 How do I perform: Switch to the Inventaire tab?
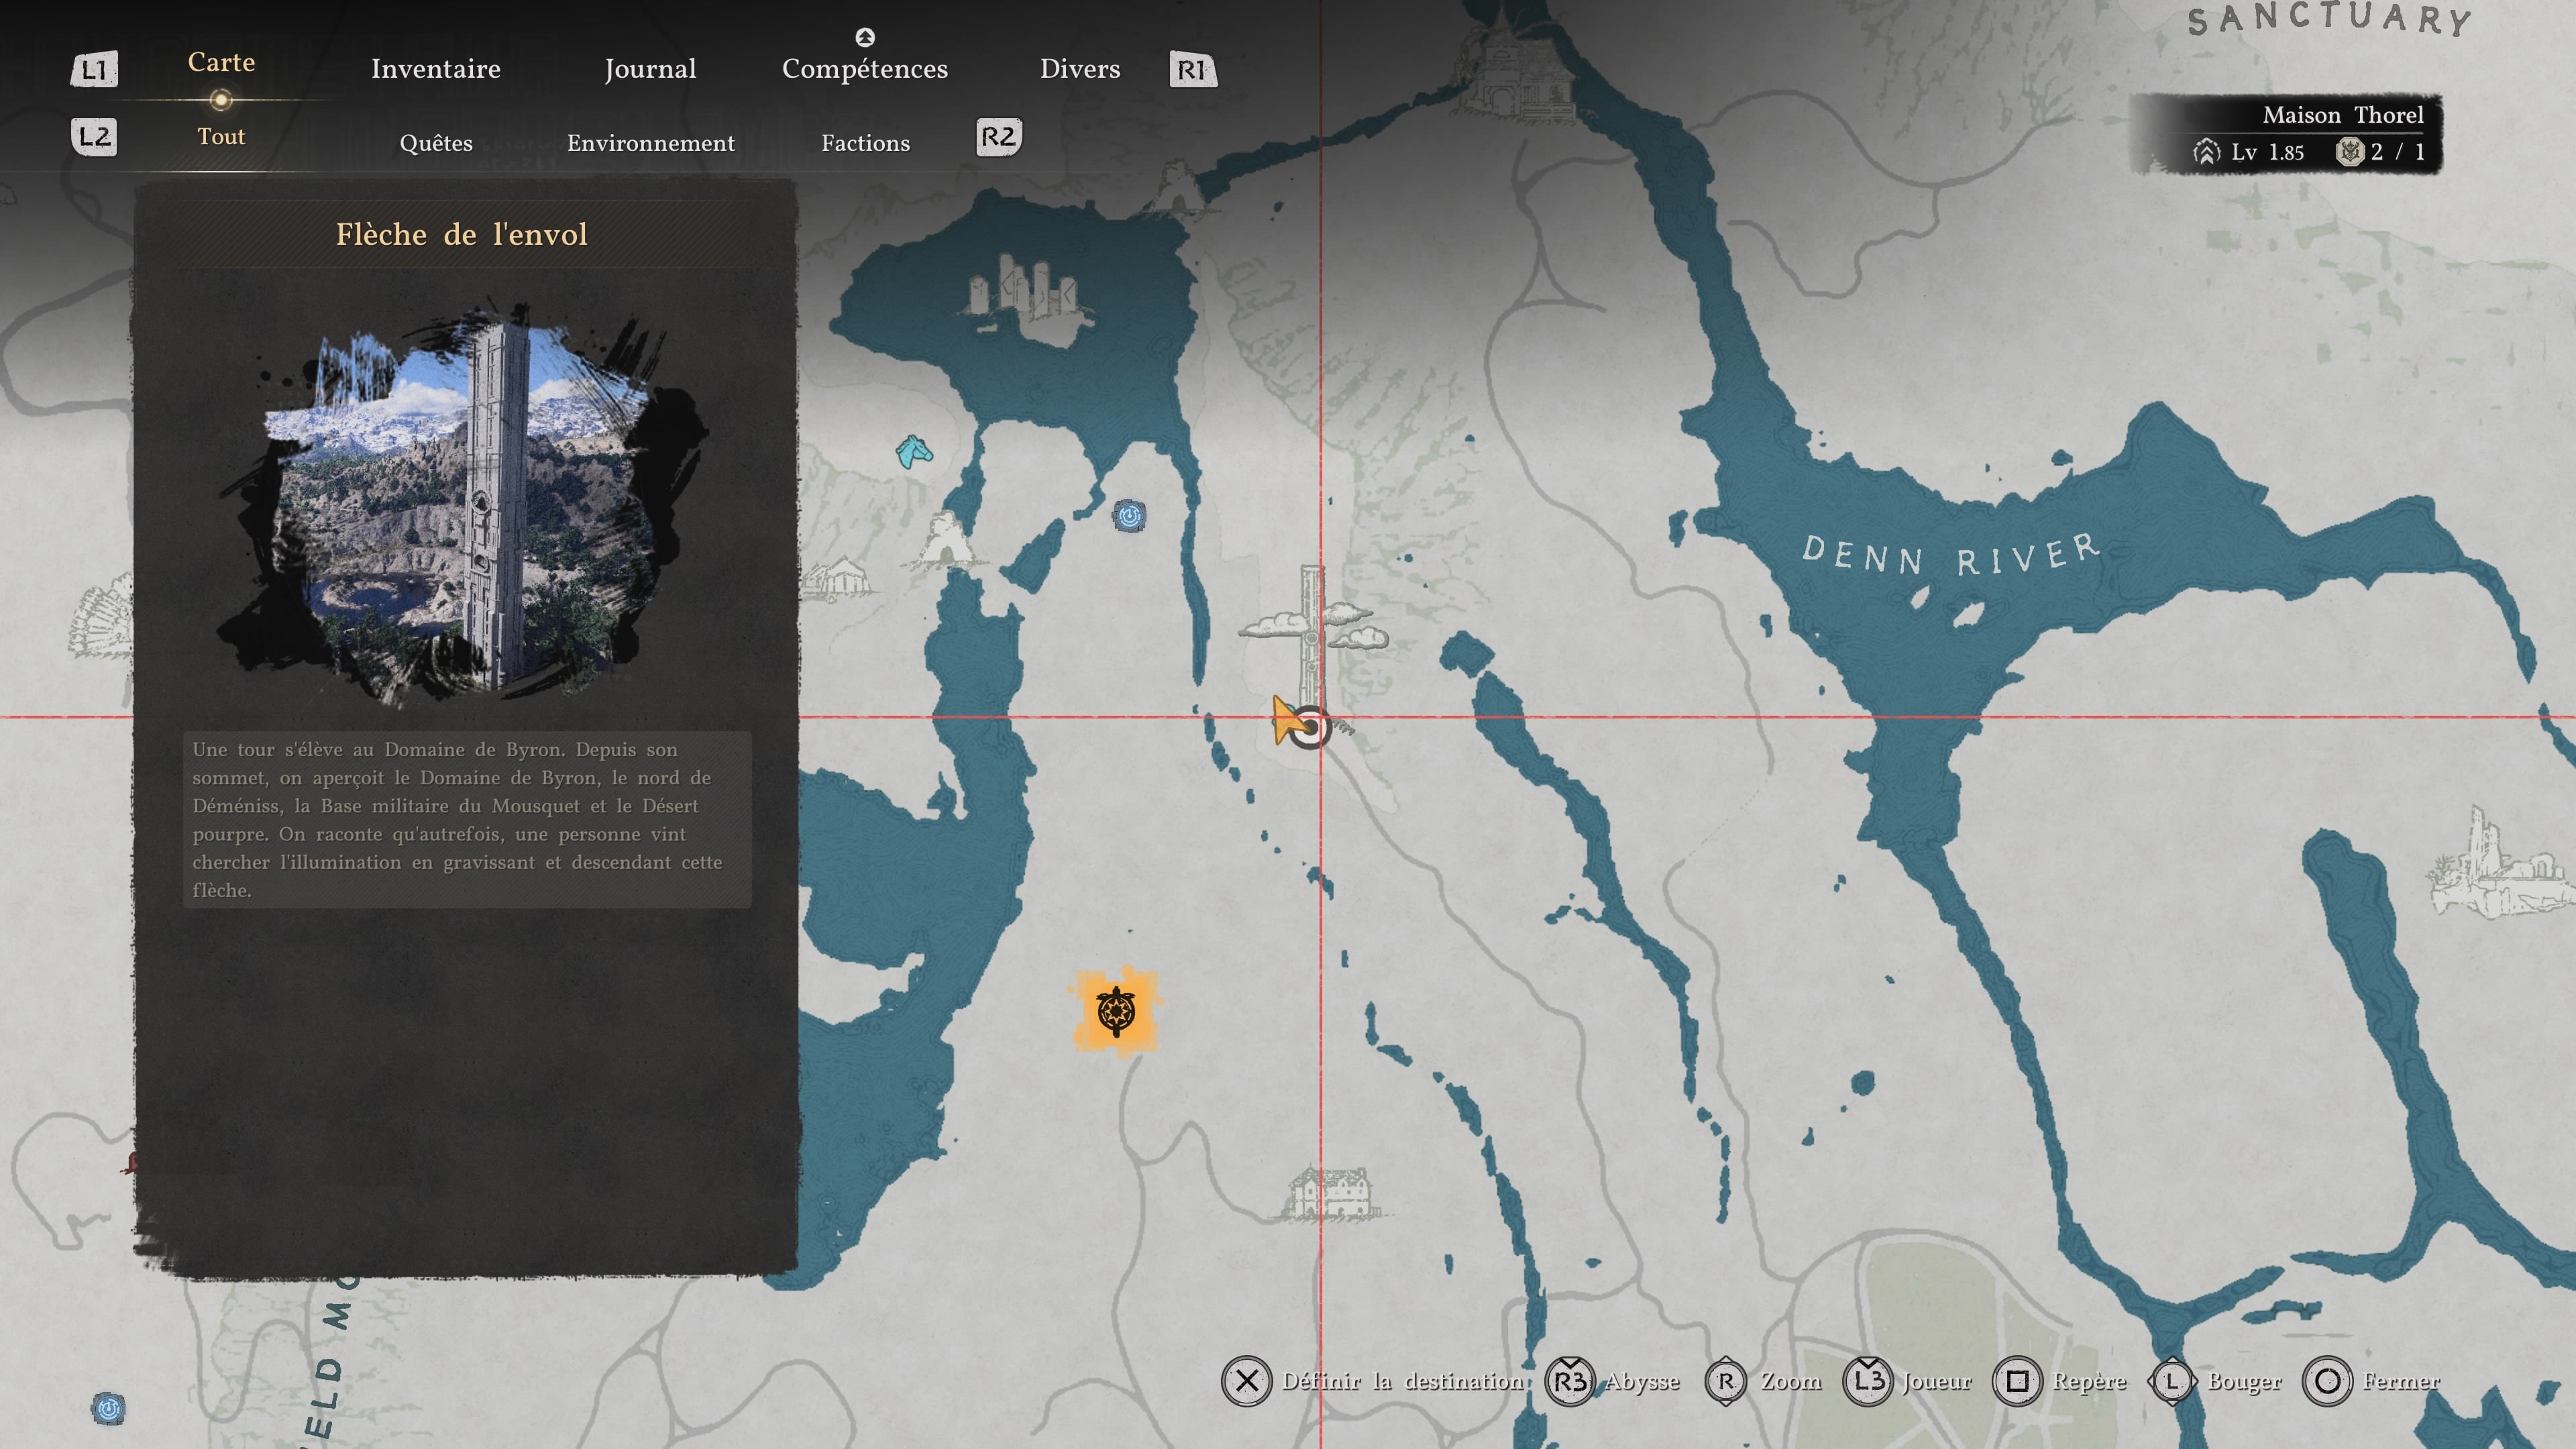pyautogui.click(x=436, y=68)
